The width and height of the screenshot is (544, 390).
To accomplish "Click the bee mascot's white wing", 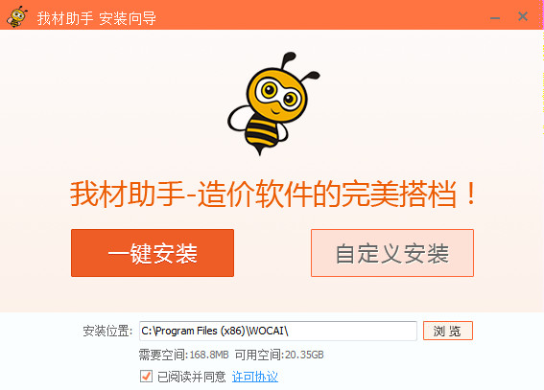I will (x=239, y=119).
